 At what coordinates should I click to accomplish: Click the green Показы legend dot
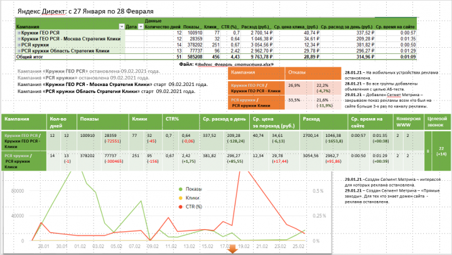coord(181,189)
